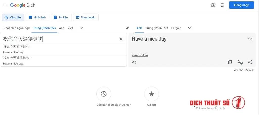Viewport: 259px width, 118px height.
Task: Select Việt as source language
Action: click(x=70, y=28)
